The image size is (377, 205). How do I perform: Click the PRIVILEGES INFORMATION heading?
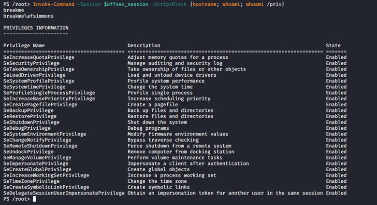36,27
